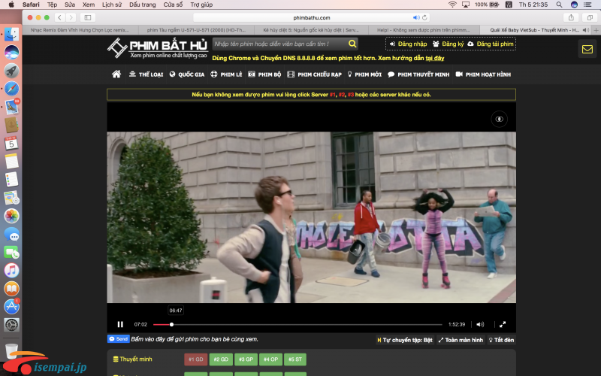The image size is (601, 376).
Task: Toggle Tự chuyển tập auto-next option
Action: (x=405, y=340)
